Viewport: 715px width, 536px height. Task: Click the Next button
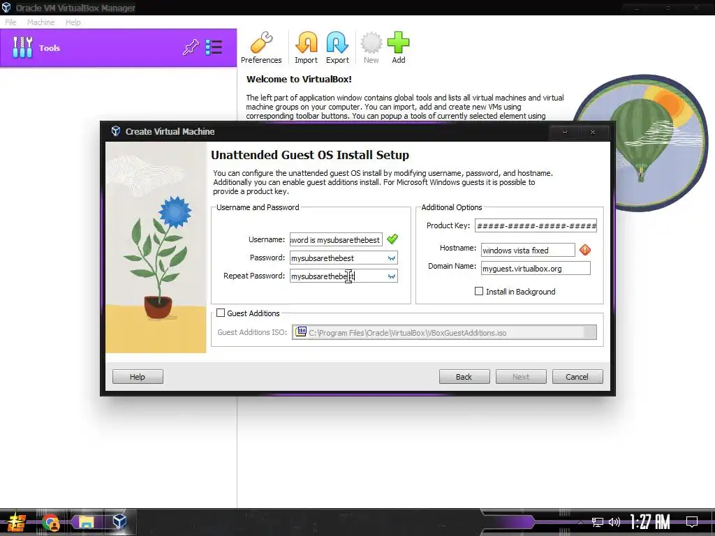coord(521,376)
